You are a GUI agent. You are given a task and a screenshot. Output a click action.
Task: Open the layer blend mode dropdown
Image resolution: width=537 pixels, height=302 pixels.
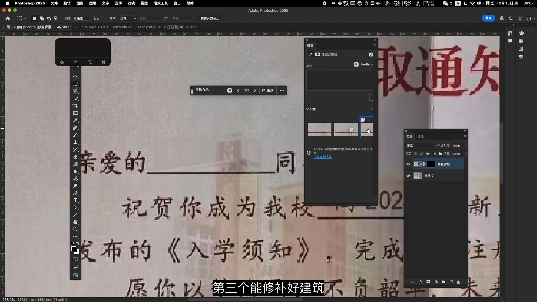click(x=421, y=146)
